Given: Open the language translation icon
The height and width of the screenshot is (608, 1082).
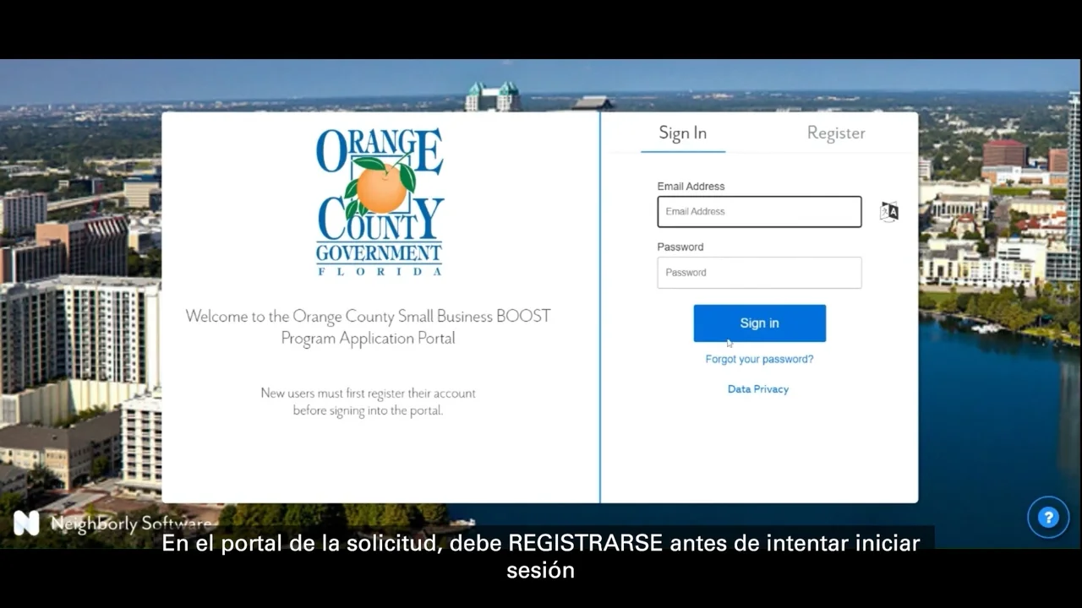Looking at the screenshot, I should coord(888,212).
